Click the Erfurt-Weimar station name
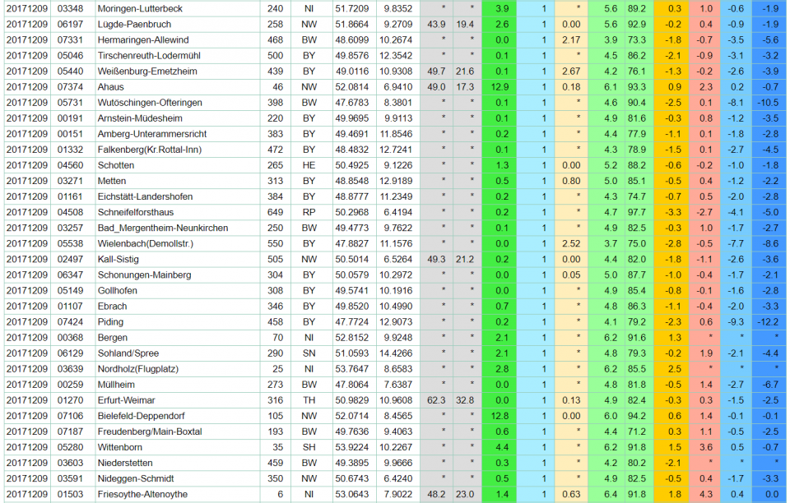790x503 pixels. click(x=128, y=399)
